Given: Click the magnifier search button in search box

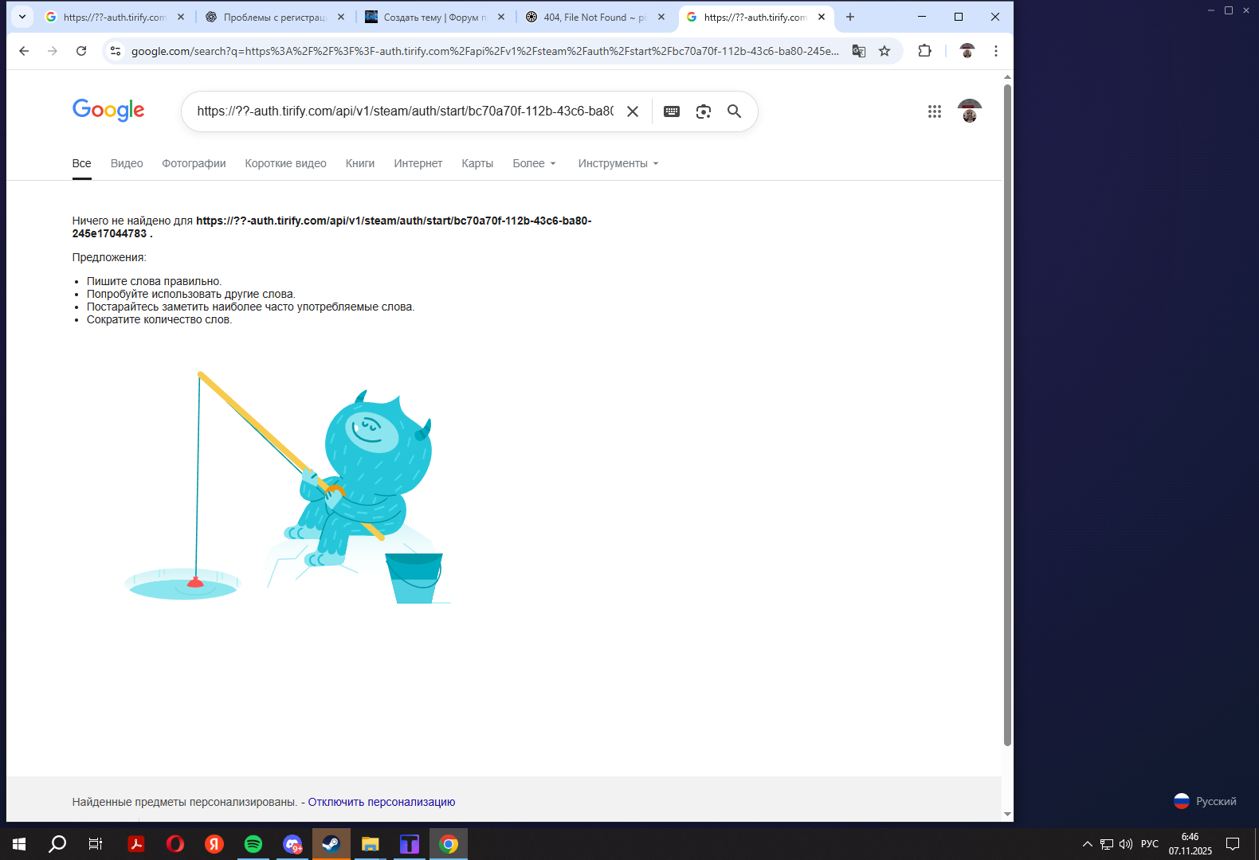Looking at the screenshot, I should (x=734, y=111).
